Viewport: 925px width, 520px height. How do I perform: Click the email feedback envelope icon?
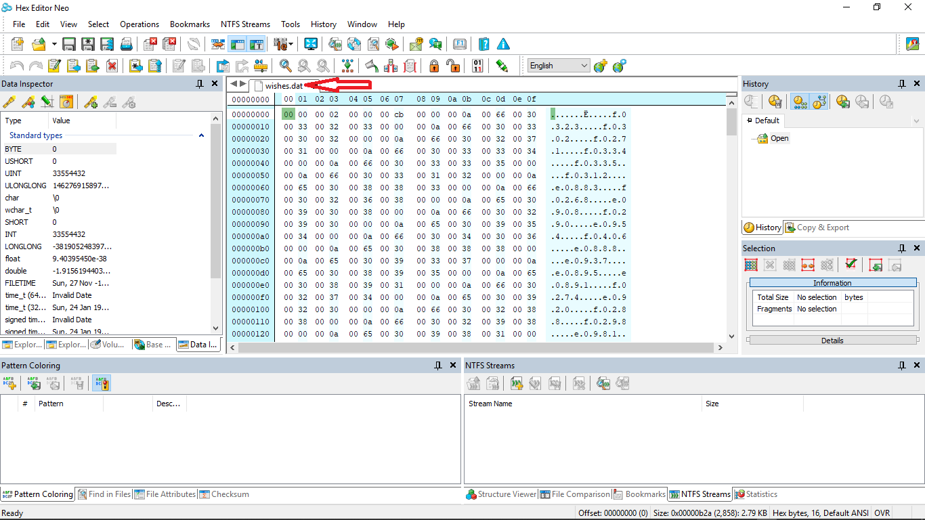coord(416,44)
